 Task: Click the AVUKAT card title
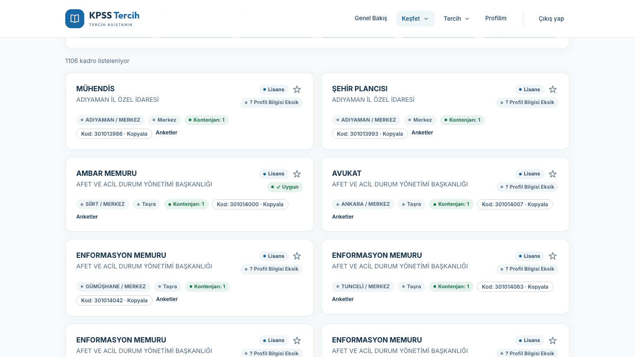[347, 173]
